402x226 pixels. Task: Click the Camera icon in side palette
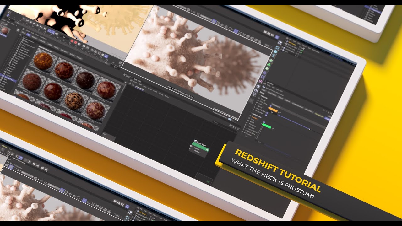[x=256, y=90]
